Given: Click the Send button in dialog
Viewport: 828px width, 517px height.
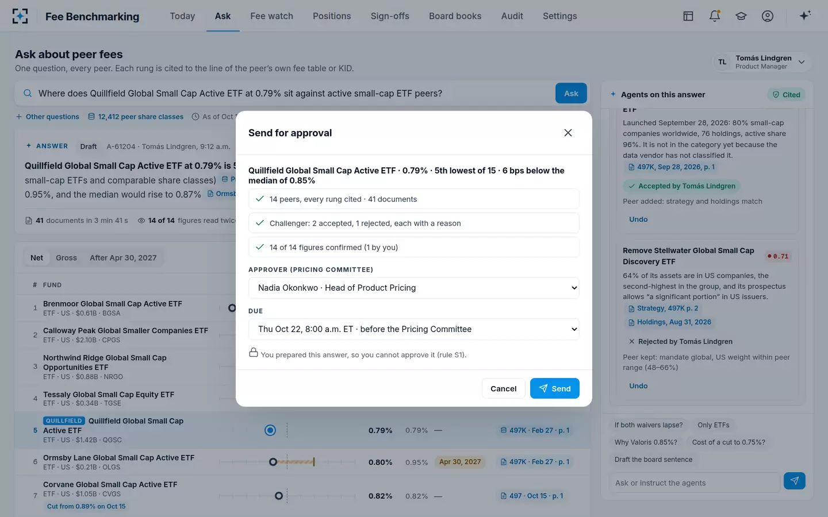Looking at the screenshot, I should [554, 388].
